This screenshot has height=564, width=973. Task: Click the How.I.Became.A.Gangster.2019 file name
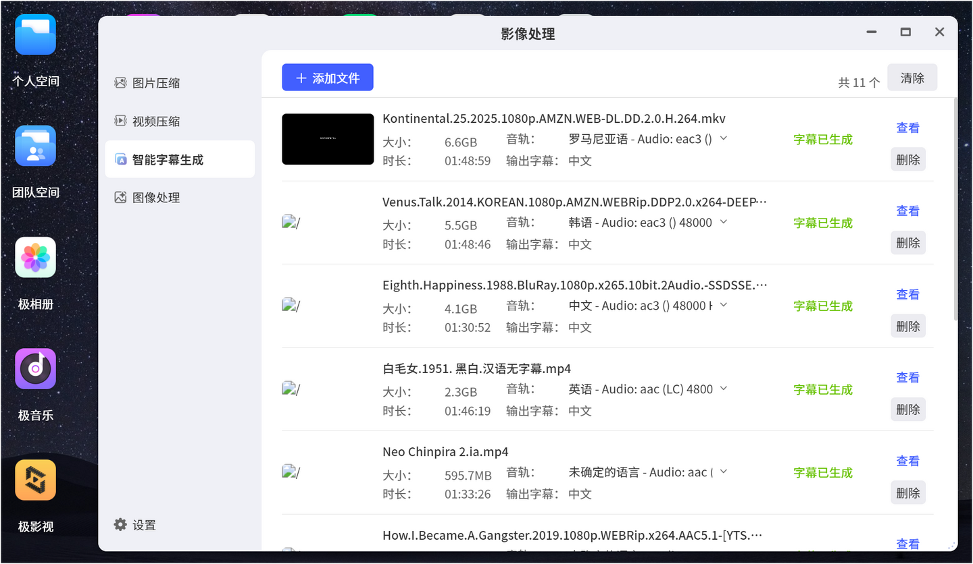pos(573,535)
